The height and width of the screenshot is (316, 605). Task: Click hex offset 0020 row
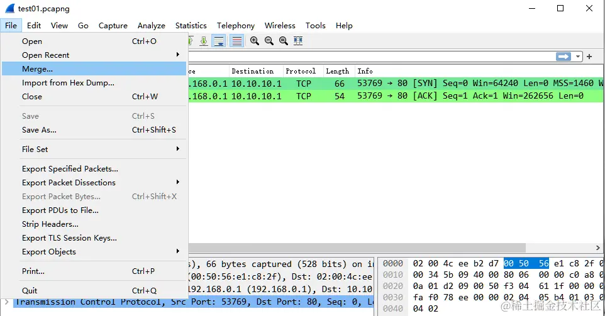[x=393, y=286]
